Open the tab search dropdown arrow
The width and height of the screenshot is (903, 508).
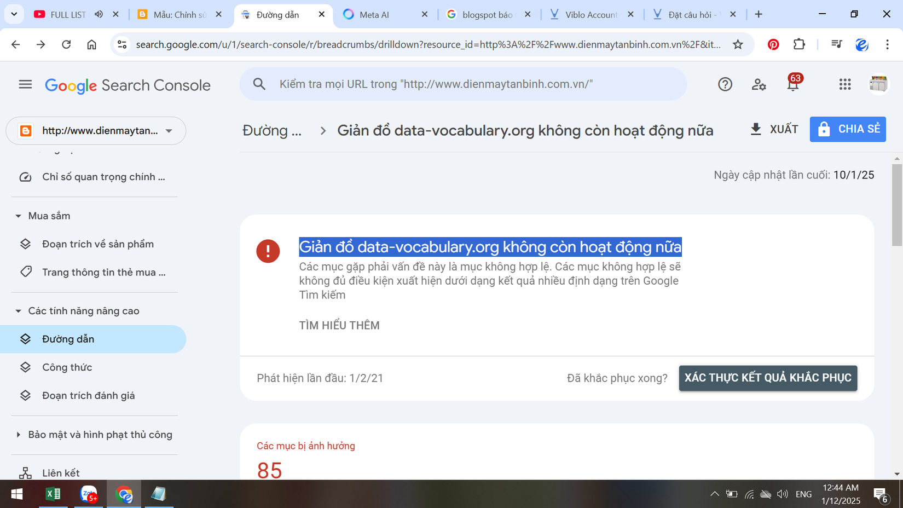14,14
